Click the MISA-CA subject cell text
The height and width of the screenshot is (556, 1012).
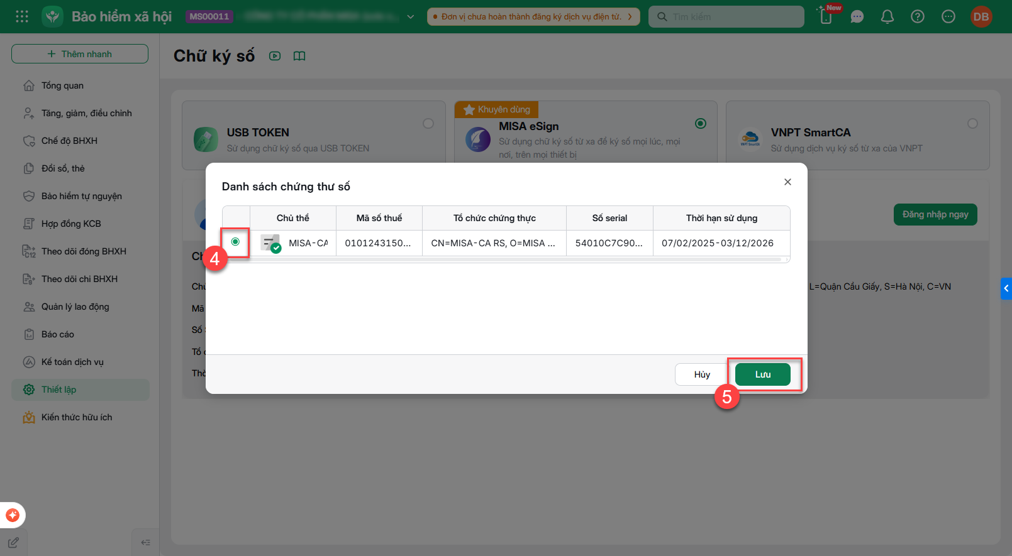[308, 243]
